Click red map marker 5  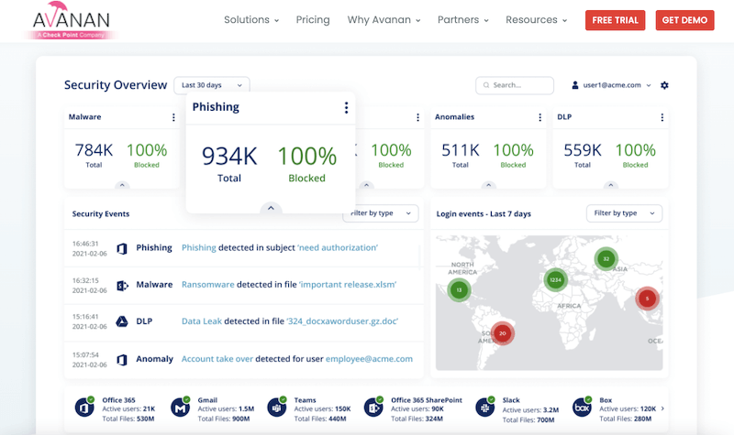click(647, 299)
